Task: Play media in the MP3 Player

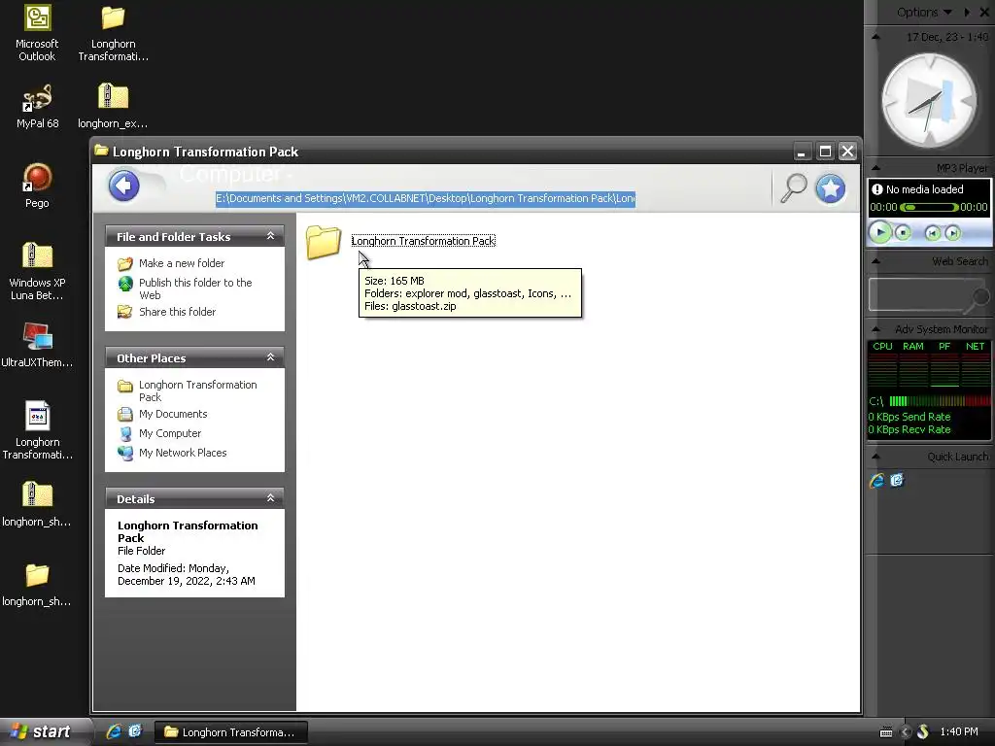Action: click(880, 232)
